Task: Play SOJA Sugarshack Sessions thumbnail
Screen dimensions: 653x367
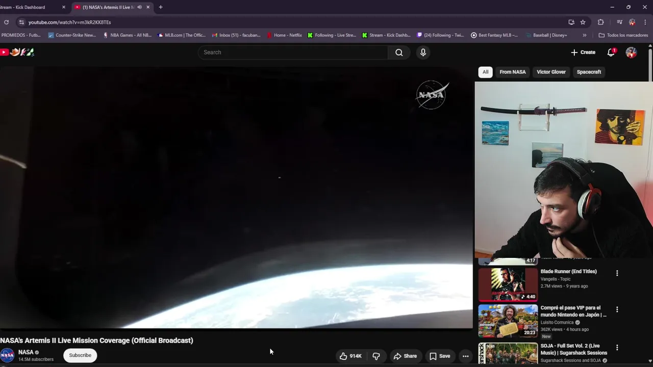Action: click(x=508, y=353)
